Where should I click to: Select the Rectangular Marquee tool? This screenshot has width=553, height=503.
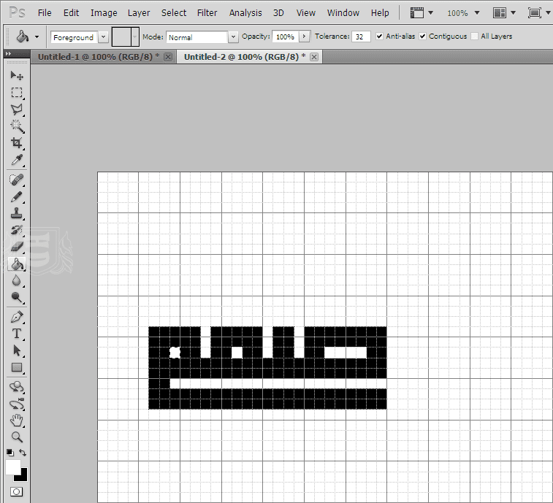[16, 93]
